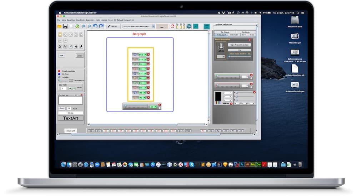Viewport: 357px width, 196px height.
Task: Open the D7 pin dropdown
Action: tap(142, 74)
